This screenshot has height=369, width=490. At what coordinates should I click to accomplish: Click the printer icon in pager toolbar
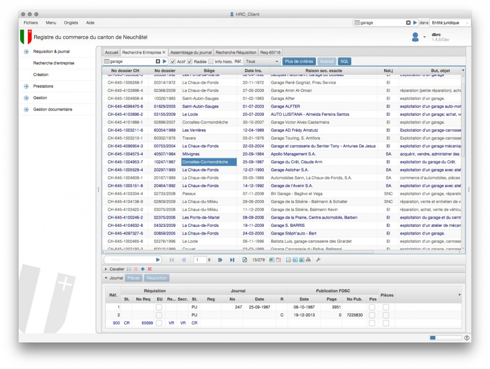tap(308, 260)
